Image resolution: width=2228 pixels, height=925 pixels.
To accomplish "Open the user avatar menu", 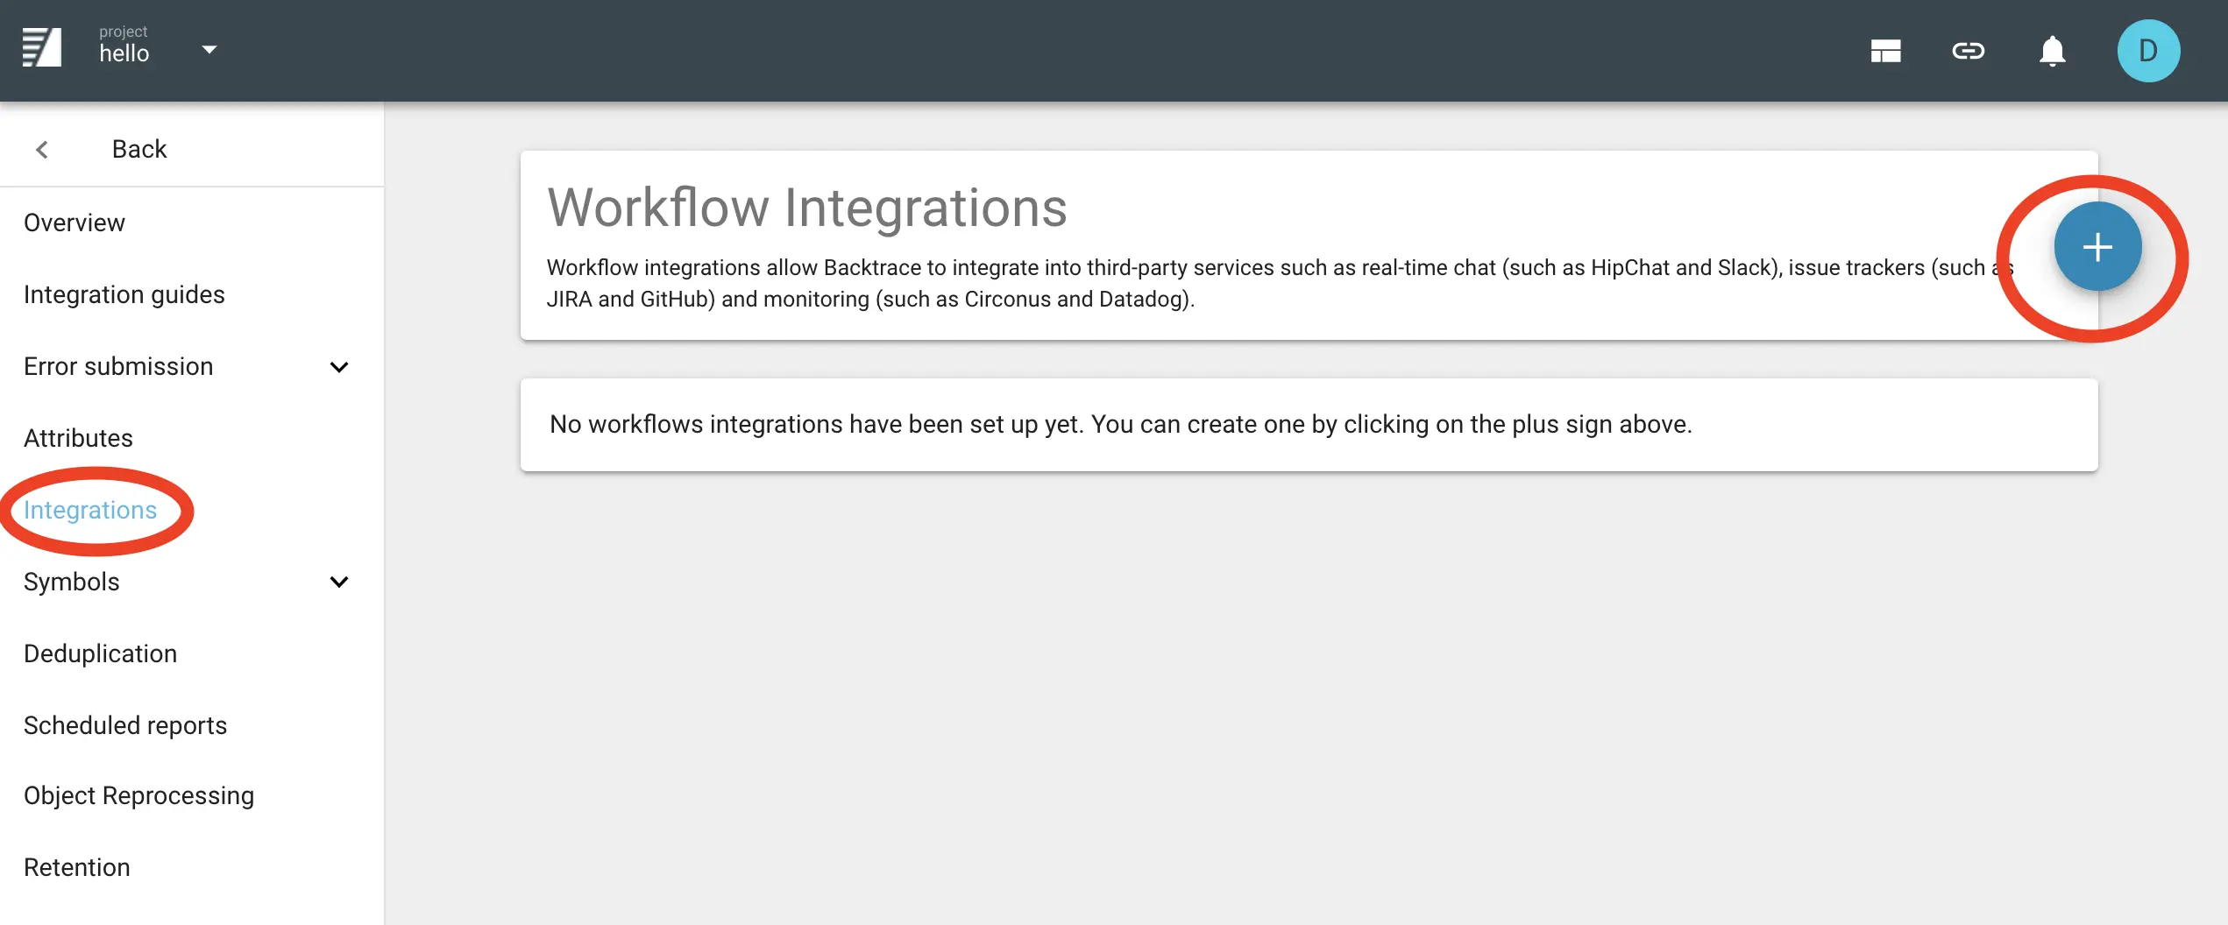I will coord(2147,51).
